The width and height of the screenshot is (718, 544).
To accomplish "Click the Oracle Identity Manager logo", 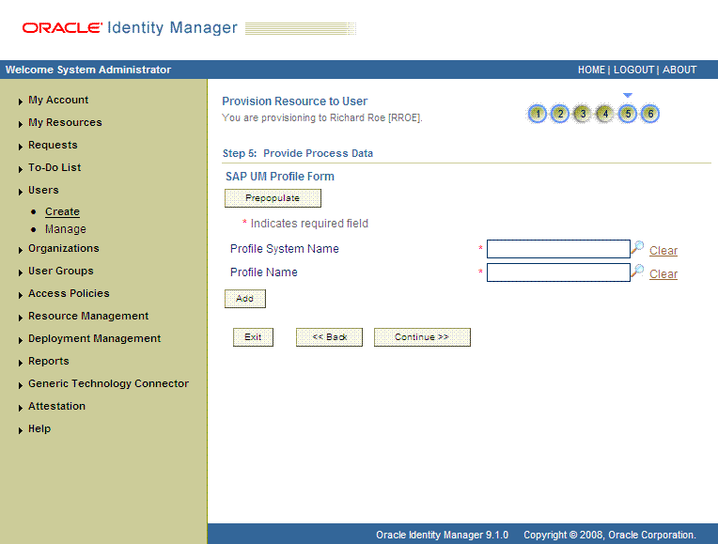I will point(130,28).
